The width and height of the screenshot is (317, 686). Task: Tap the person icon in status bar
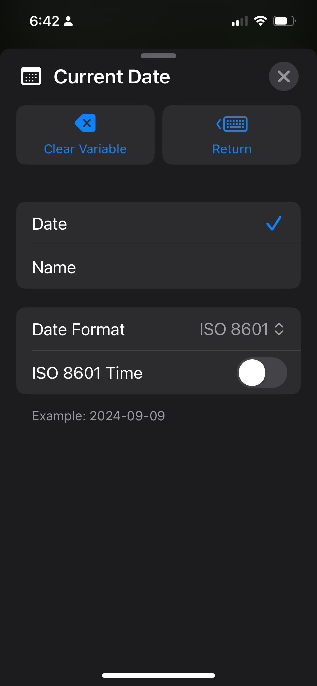pyautogui.click(x=68, y=21)
